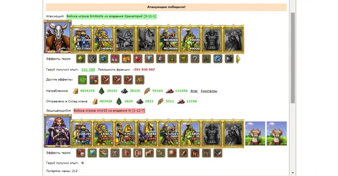Click the defender's green branch effect icon
The image size is (338, 176).
click(x=161, y=153)
